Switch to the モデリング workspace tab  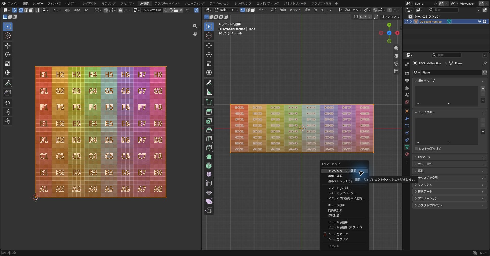pyautogui.click(x=108, y=3)
